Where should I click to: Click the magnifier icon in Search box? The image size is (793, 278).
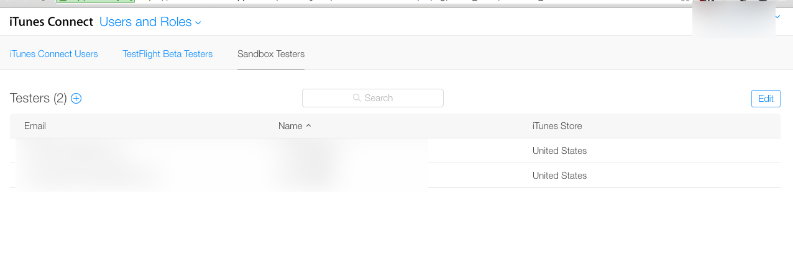coord(357,98)
